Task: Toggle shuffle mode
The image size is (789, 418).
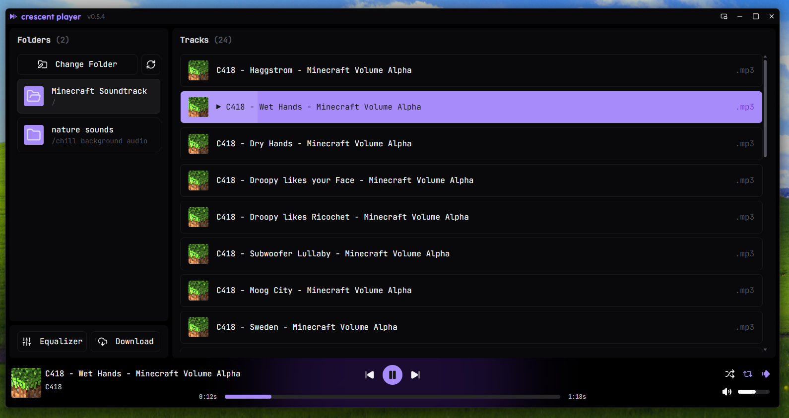Action: tap(730, 374)
